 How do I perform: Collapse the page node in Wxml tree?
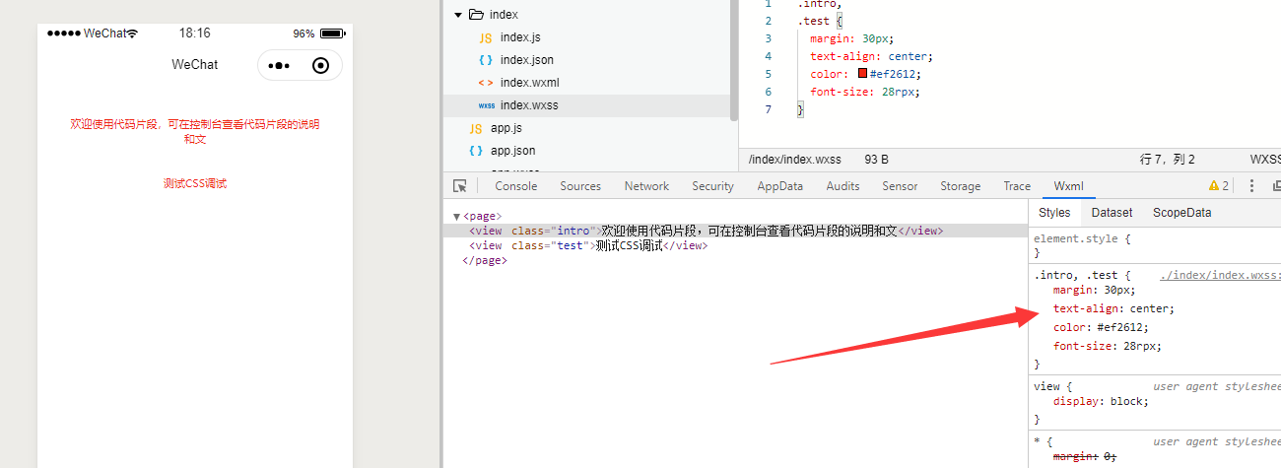(x=456, y=217)
